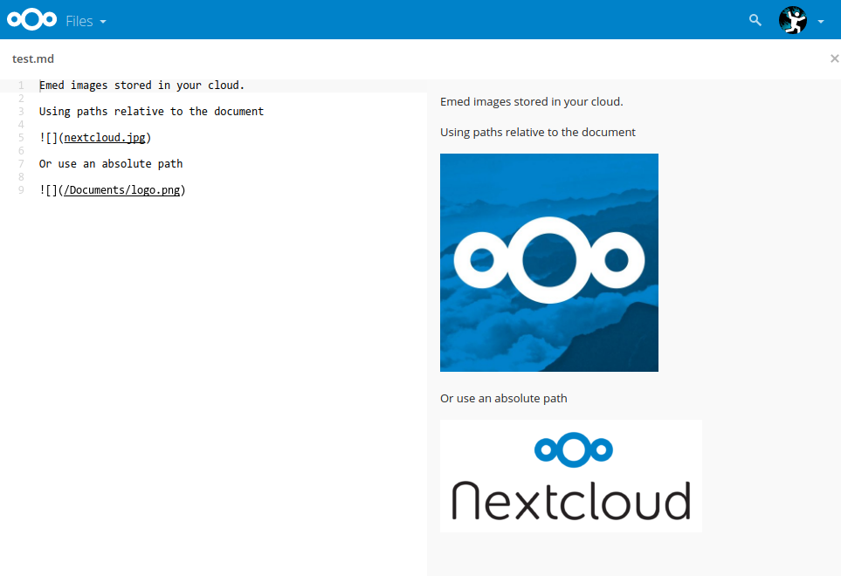Click editor line 'Using paths relative to the document'
This screenshot has width=841, height=576.
pyautogui.click(x=151, y=112)
